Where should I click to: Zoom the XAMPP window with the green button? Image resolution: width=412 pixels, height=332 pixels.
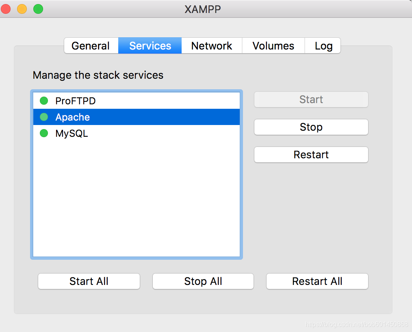point(38,9)
